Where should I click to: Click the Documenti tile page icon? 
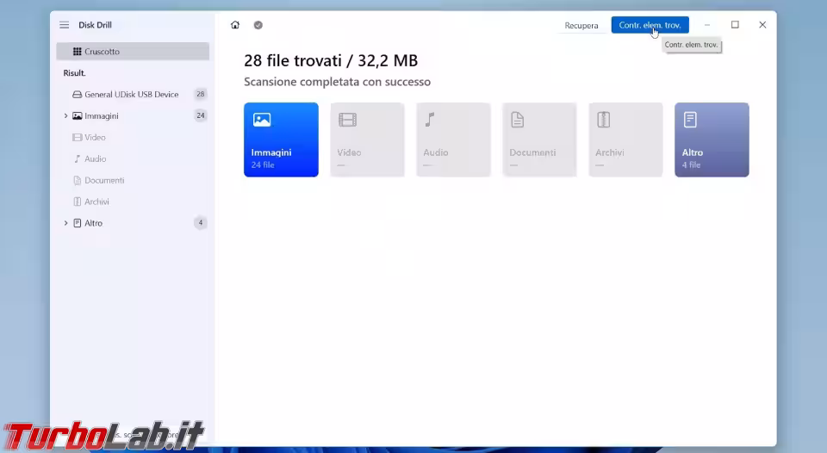tap(518, 120)
